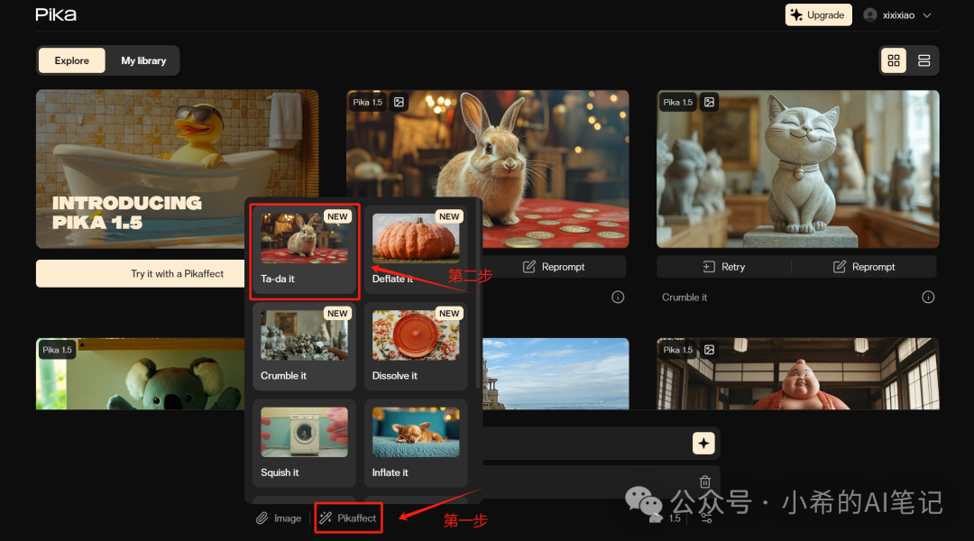974x541 pixels.
Task: Switch to the My library tab
Action: click(x=143, y=60)
